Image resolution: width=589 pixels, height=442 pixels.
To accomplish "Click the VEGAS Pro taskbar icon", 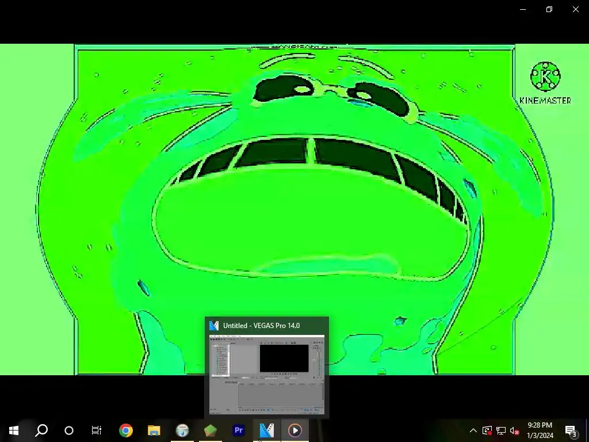I will [x=267, y=430].
